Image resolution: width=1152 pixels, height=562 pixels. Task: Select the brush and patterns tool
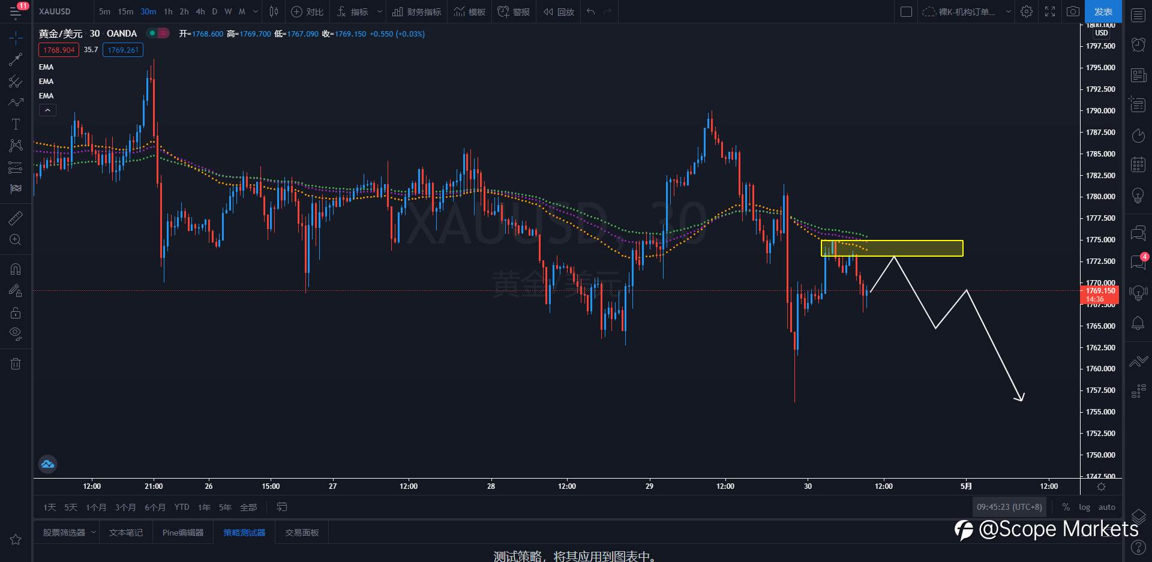pyautogui.click(x=16, y=103)
